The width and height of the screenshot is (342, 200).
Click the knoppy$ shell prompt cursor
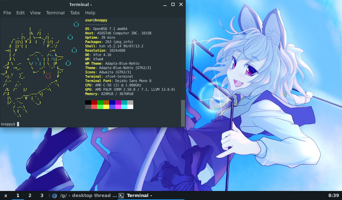point(18,124)
